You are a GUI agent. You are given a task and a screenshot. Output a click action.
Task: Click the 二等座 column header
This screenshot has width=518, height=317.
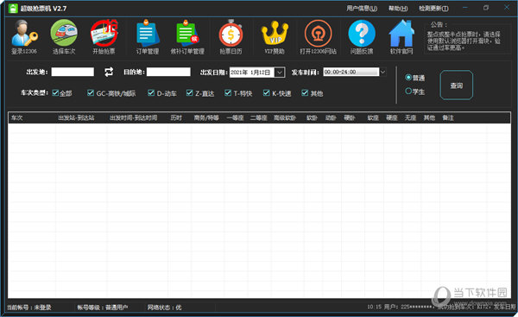[258, 117]
